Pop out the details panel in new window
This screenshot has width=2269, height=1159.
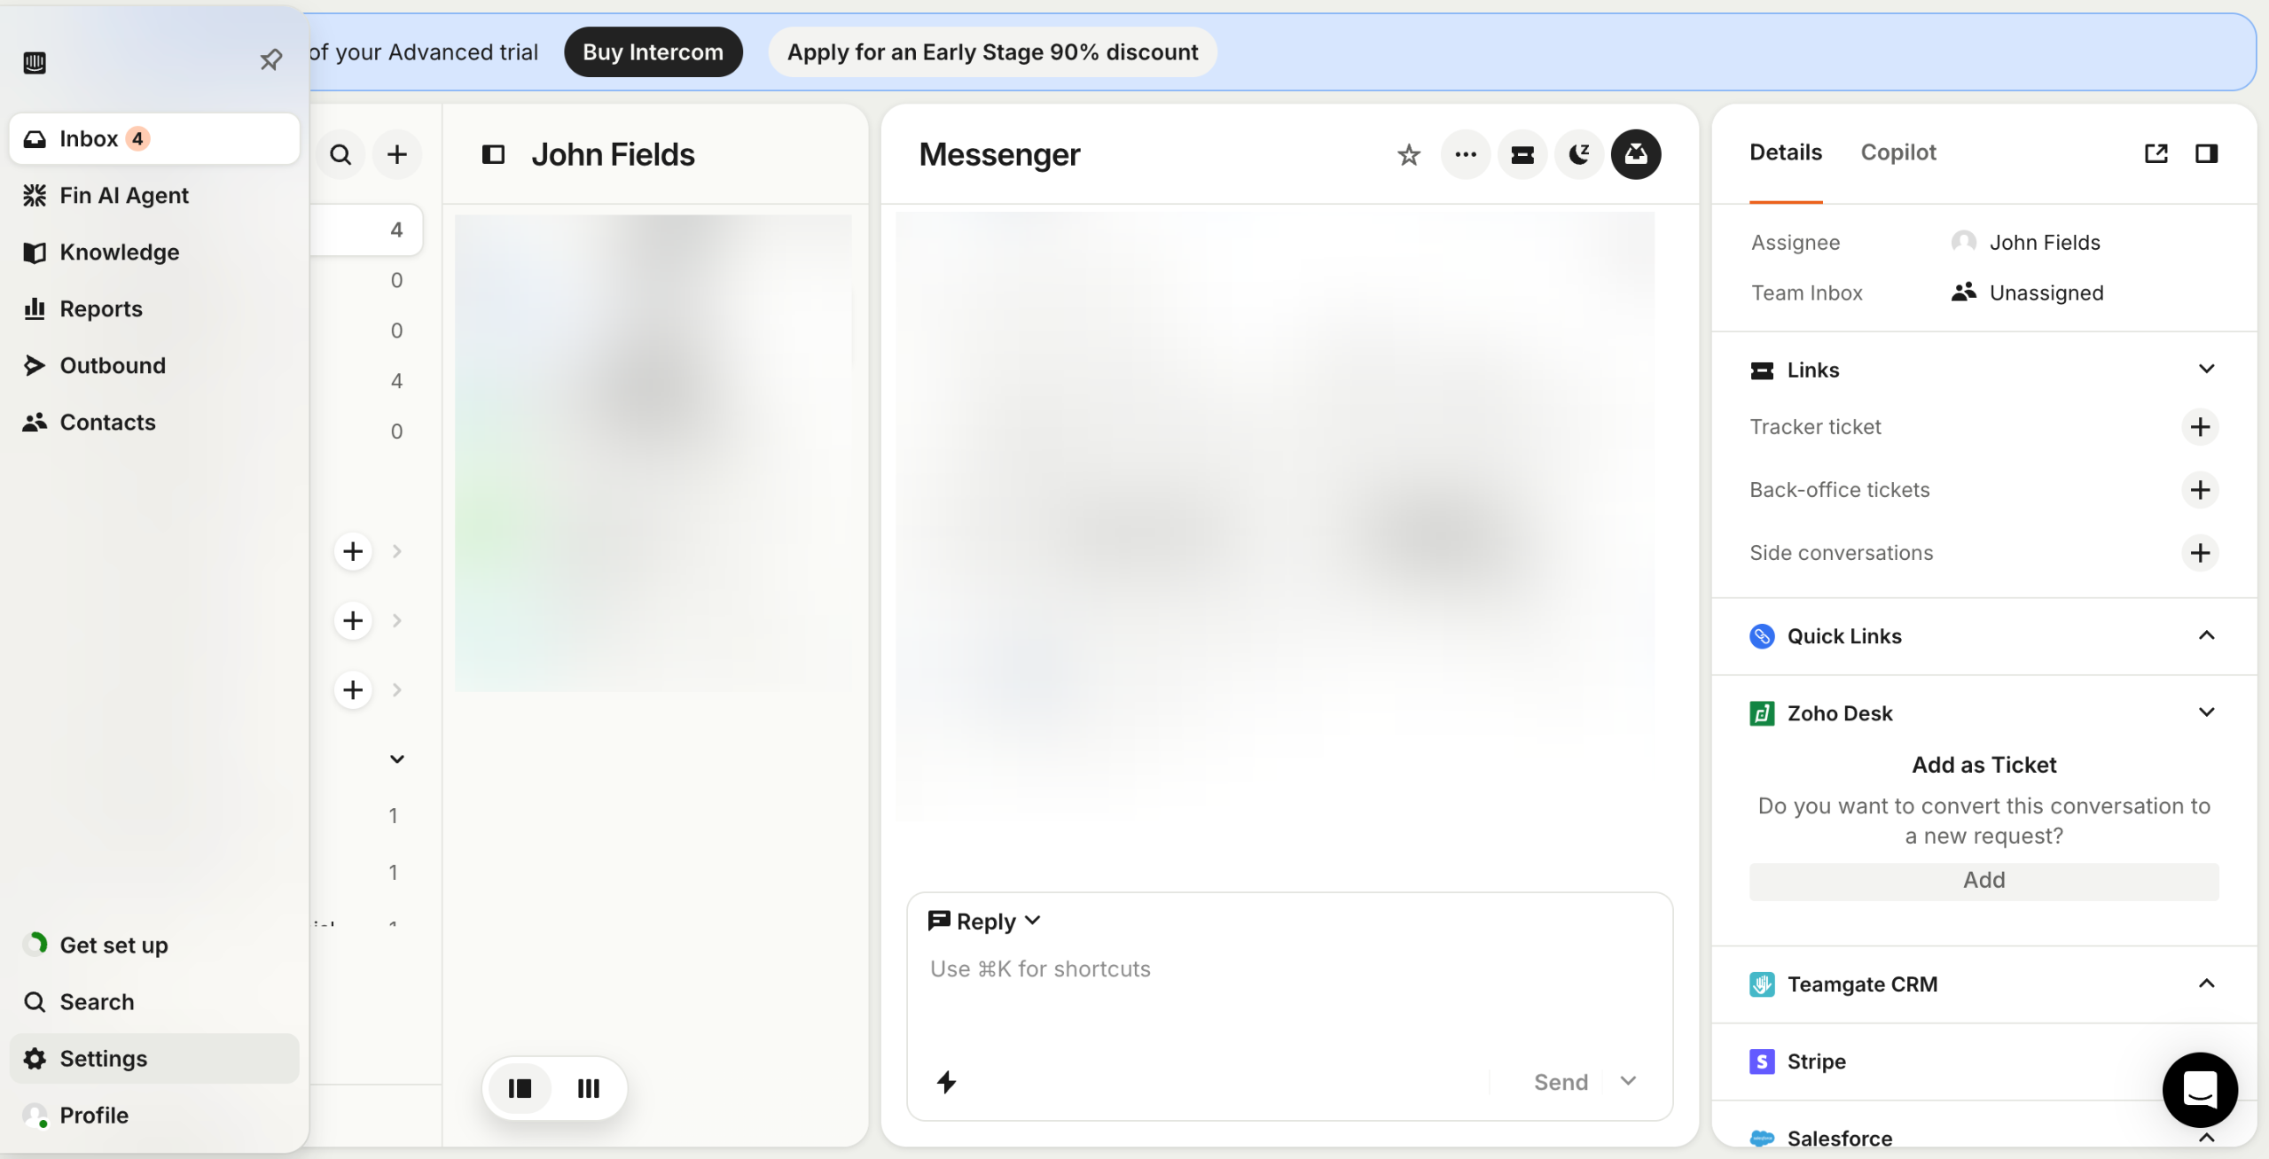[x=2156, y=153]
